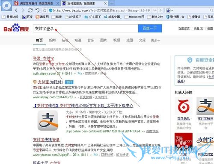
Task: Click the 支付宝钱包 sidebar thumbnail
Action: [205, 106]
